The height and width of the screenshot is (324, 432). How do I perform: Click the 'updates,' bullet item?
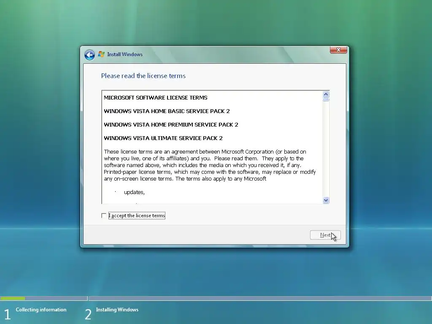point(134,192)
